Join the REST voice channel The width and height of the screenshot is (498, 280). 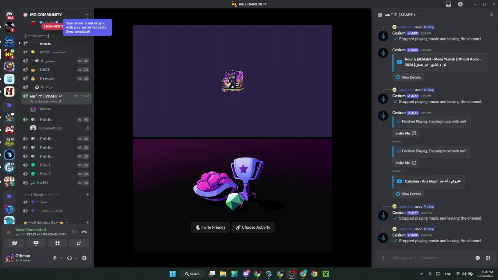click(56, 70)
